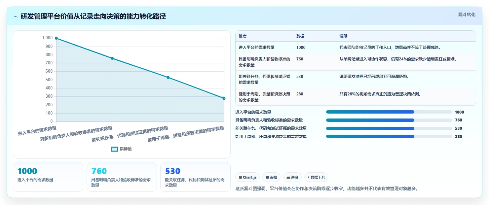Click table cell with value 760
This screenshot has height=205, width=489.
(x=300, y=59)
